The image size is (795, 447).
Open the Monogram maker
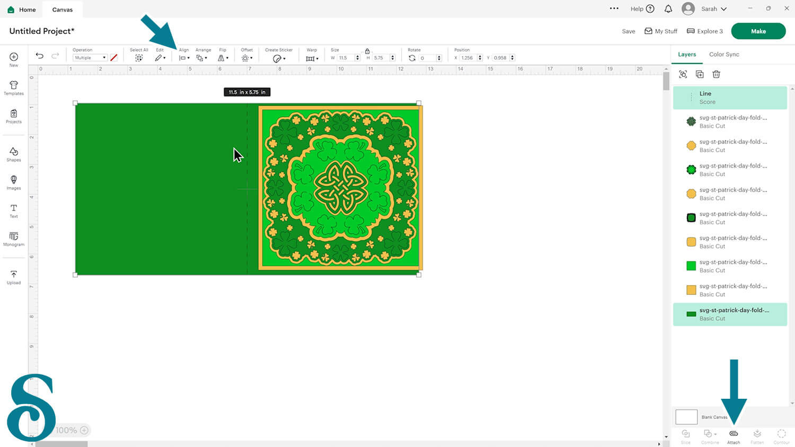[x=14, y=239]
